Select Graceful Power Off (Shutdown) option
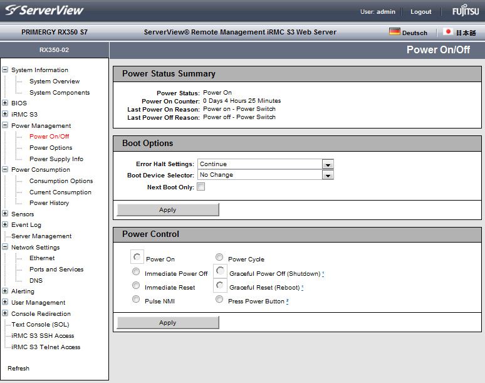The width and height of the screenshot is (485, 383). tap(220, 271)
